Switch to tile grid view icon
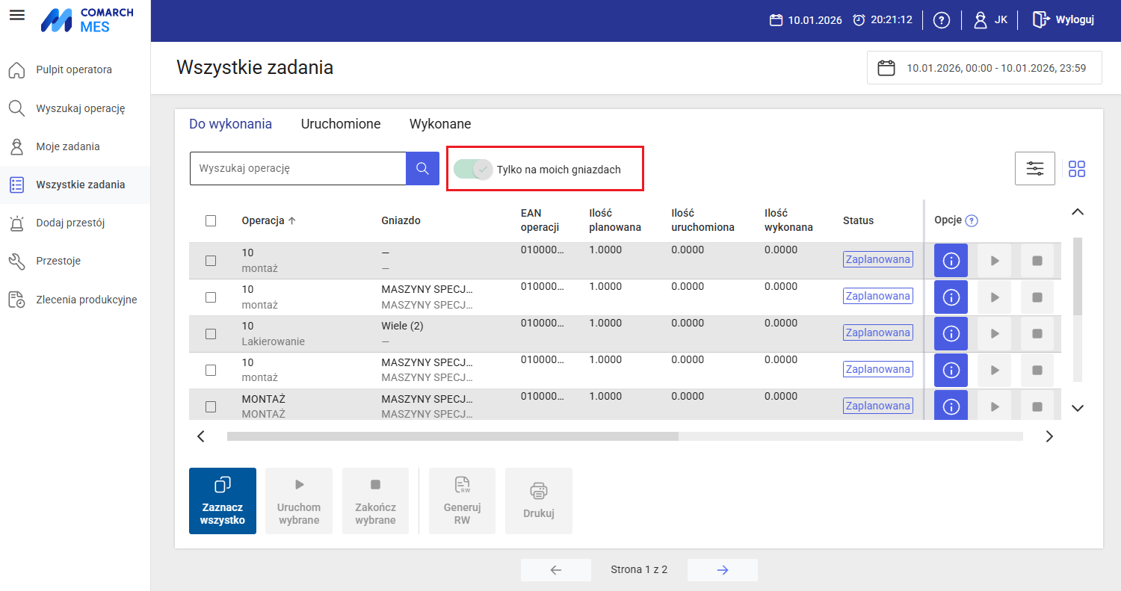The image size is (1121, 591). click(x=1077, y=169)
